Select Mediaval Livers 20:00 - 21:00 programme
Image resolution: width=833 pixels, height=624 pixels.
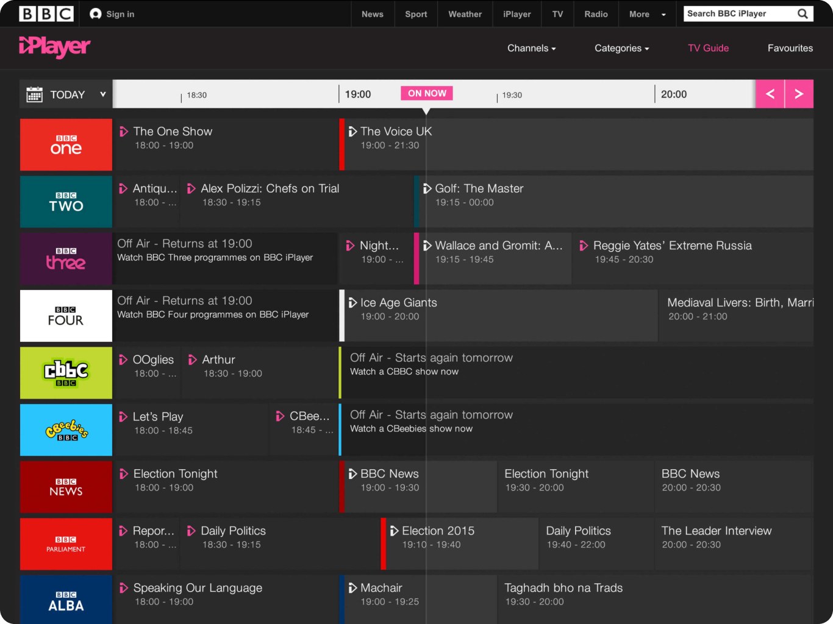(737, 316)
